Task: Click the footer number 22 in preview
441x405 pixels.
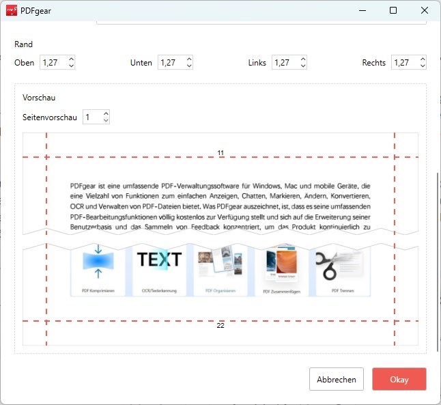Action: (220, 325)
